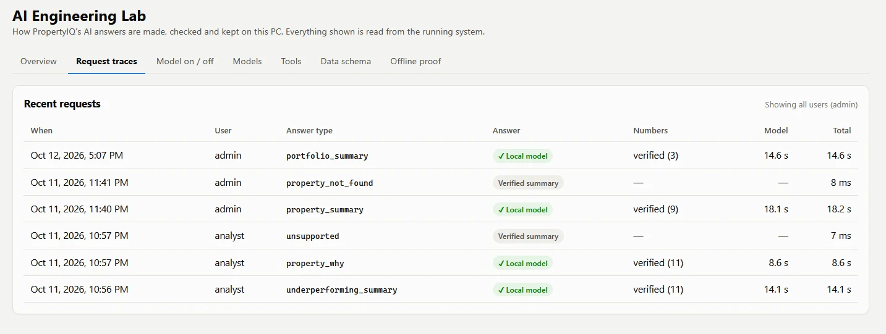
Task: Click the Answer type column header
Action: [309, 130]
